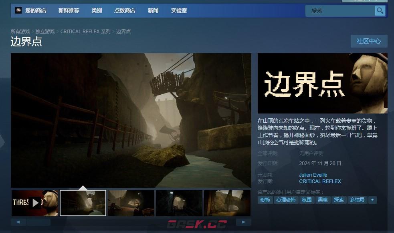Click the Steam logo in the navigation bar
Viewport: 394px width, 233px height.
pos(18,10)
